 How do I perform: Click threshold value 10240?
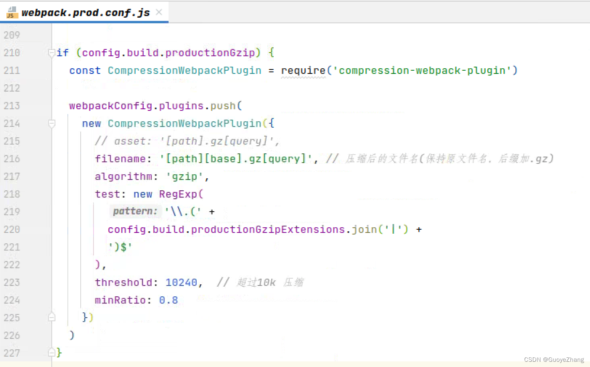pos(181,283)
